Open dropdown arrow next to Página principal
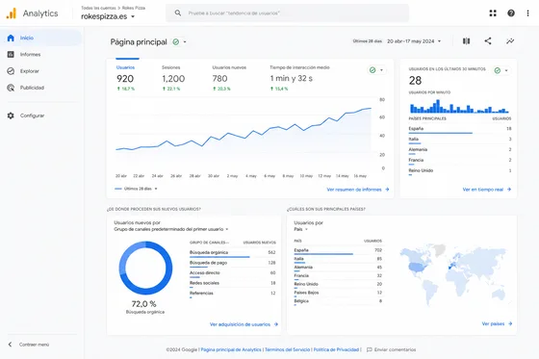Screen dimensions: 539x359 (x=185, y=42)
